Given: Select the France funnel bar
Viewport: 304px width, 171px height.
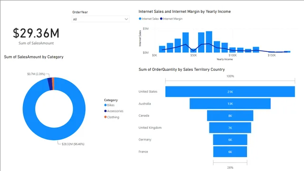Looking at the screenshot, I should (x=230, y=152).
